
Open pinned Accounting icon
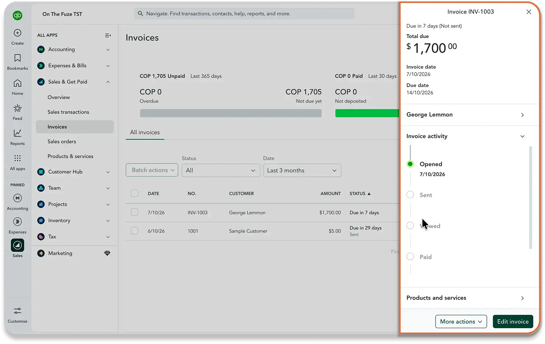pyautogui.click(x=17, y=198)
